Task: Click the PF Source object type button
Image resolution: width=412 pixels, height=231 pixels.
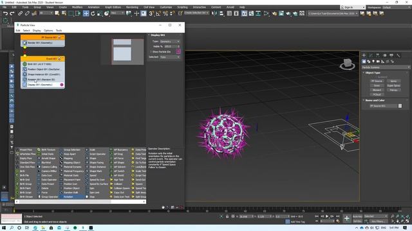Action: pyautogui.click(x=377, y=81)
